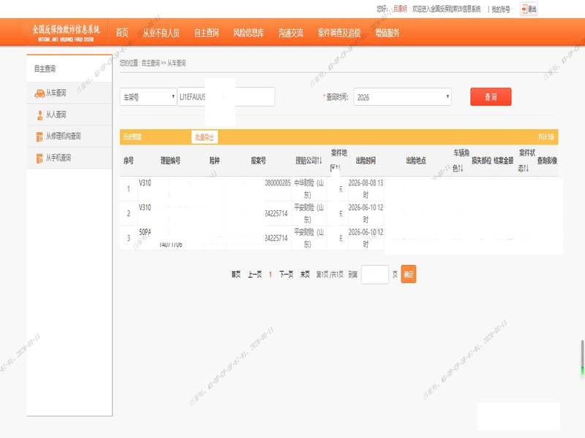
Task: Go to 首页 in pagination
Action: 235,274
